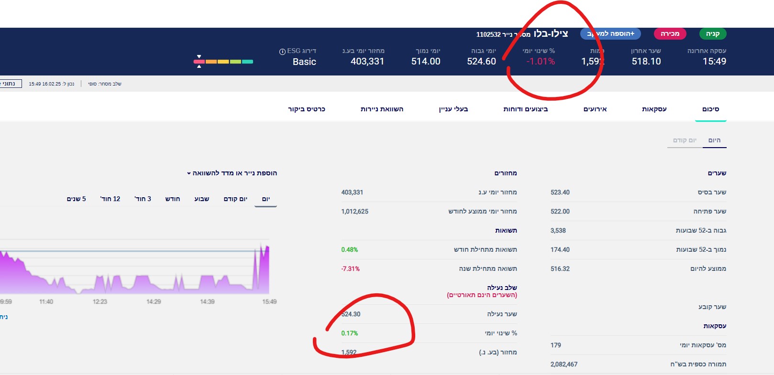Open the עסקאות tab
The height and width of the screenshot is (375, 774).
point(654,109)
